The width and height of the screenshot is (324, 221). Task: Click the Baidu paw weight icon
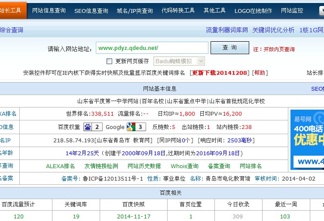click(x=88, y=127)
